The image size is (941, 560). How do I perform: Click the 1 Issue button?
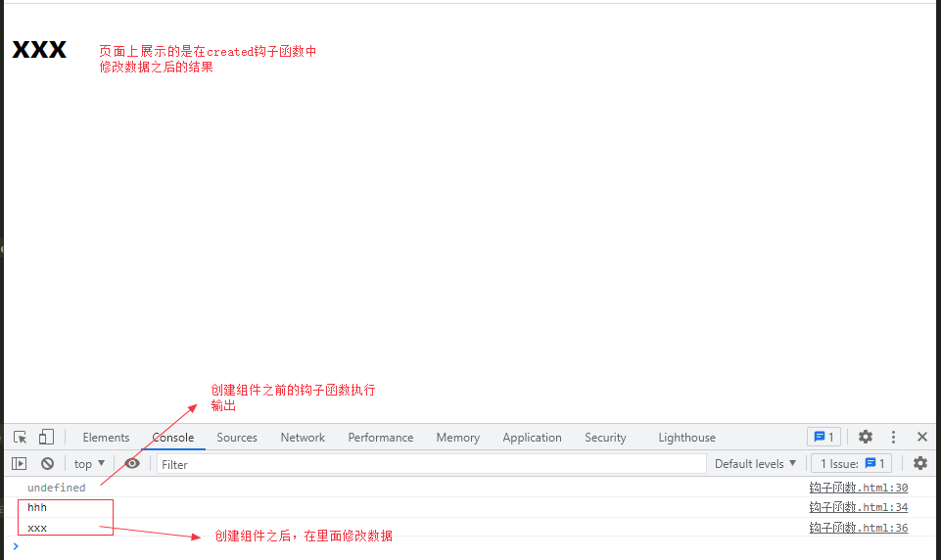point(852,464)
